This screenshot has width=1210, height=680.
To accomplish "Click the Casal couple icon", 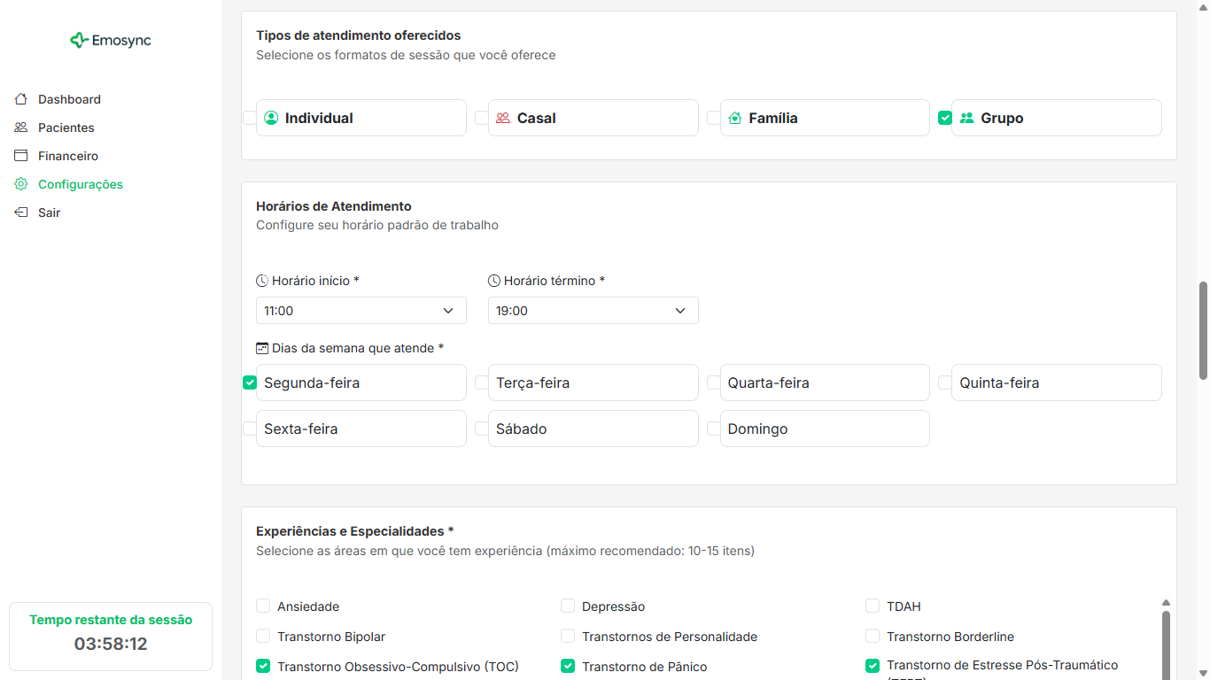I will click(x=503, y=117).
